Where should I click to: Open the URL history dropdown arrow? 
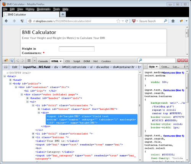[x=123, y=21]
